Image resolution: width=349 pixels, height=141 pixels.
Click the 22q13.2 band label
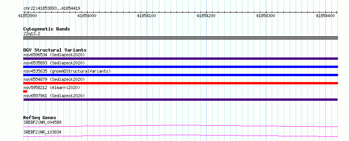32,34
